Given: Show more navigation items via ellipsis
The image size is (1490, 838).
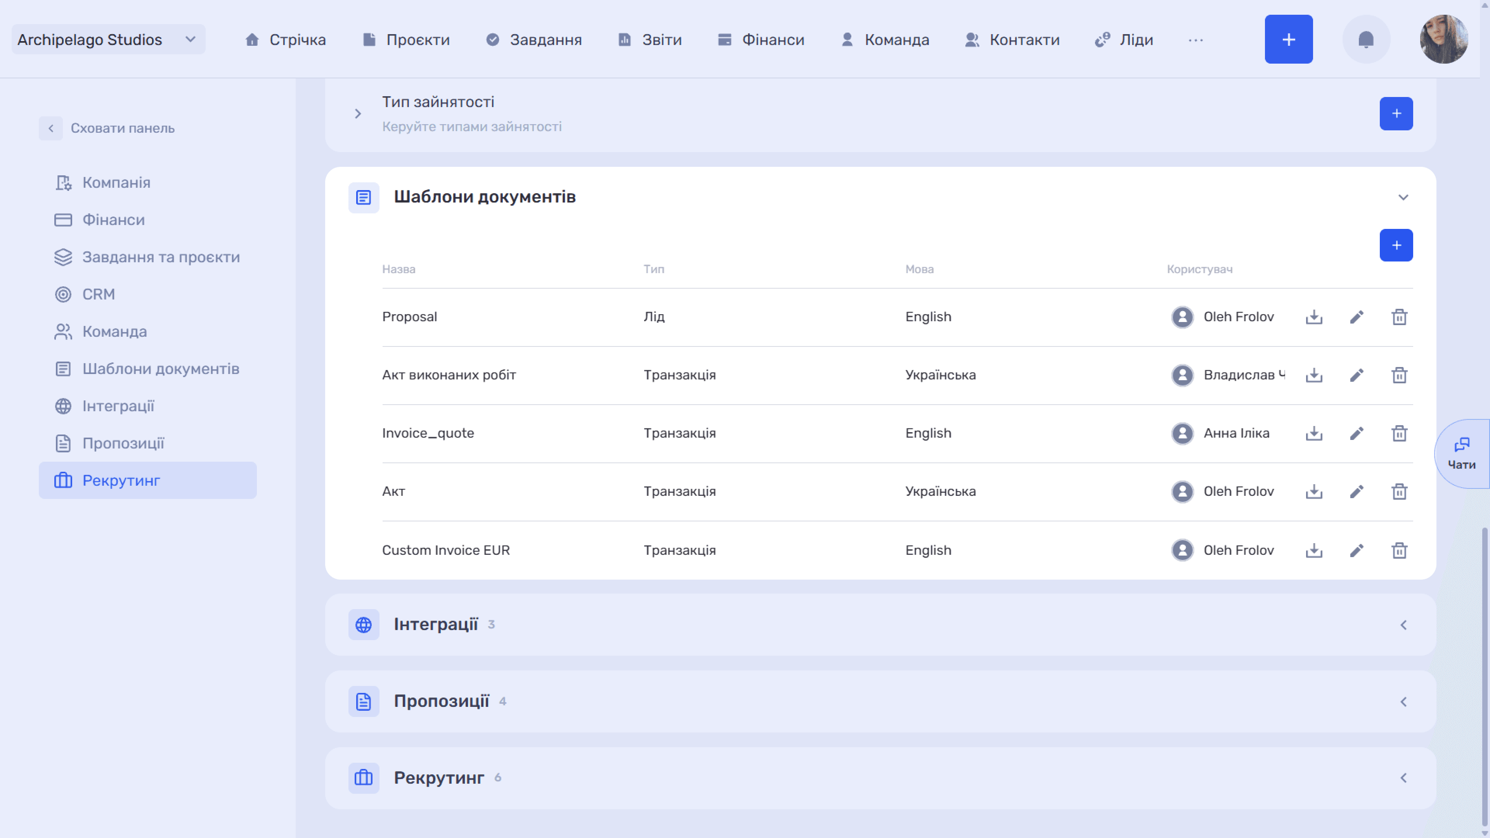Looking at the screenshot, I should [1195, 40].
